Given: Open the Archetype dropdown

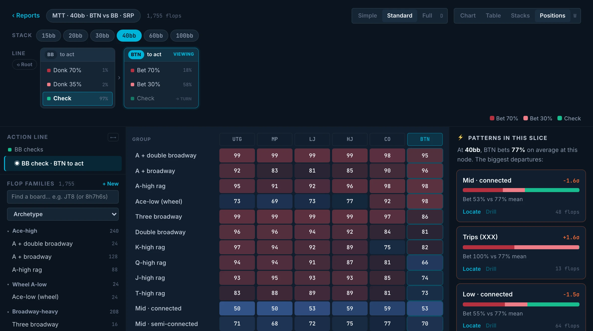Looking at the screenshot, I should [x=63, y=214].
